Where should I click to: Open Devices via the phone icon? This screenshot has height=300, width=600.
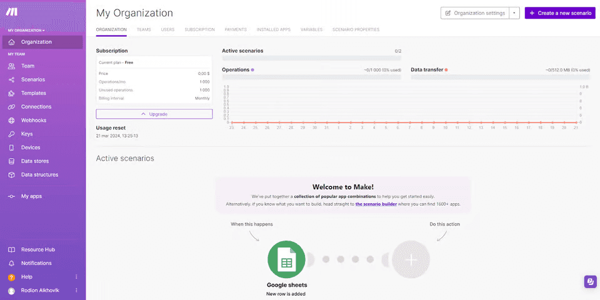click(11, 147)
